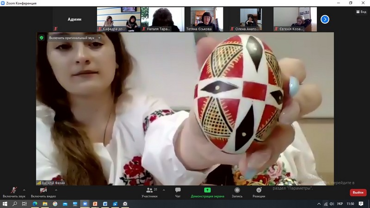Viewport: 370px width, 208px height.
Task: Open the Mail app from taskbar
Action: (65, 204)
